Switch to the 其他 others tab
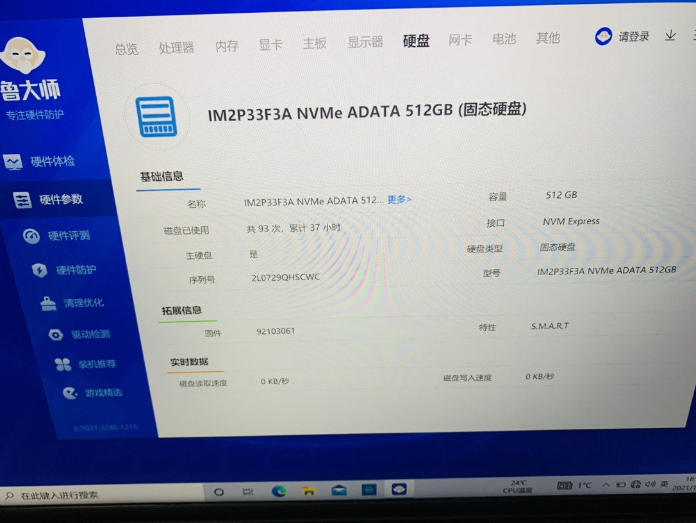This screenshot has width=696, height=523. (548, 38)
